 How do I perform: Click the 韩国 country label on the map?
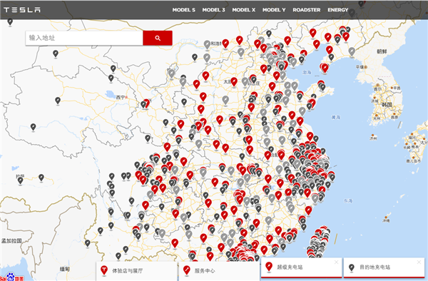387,105
